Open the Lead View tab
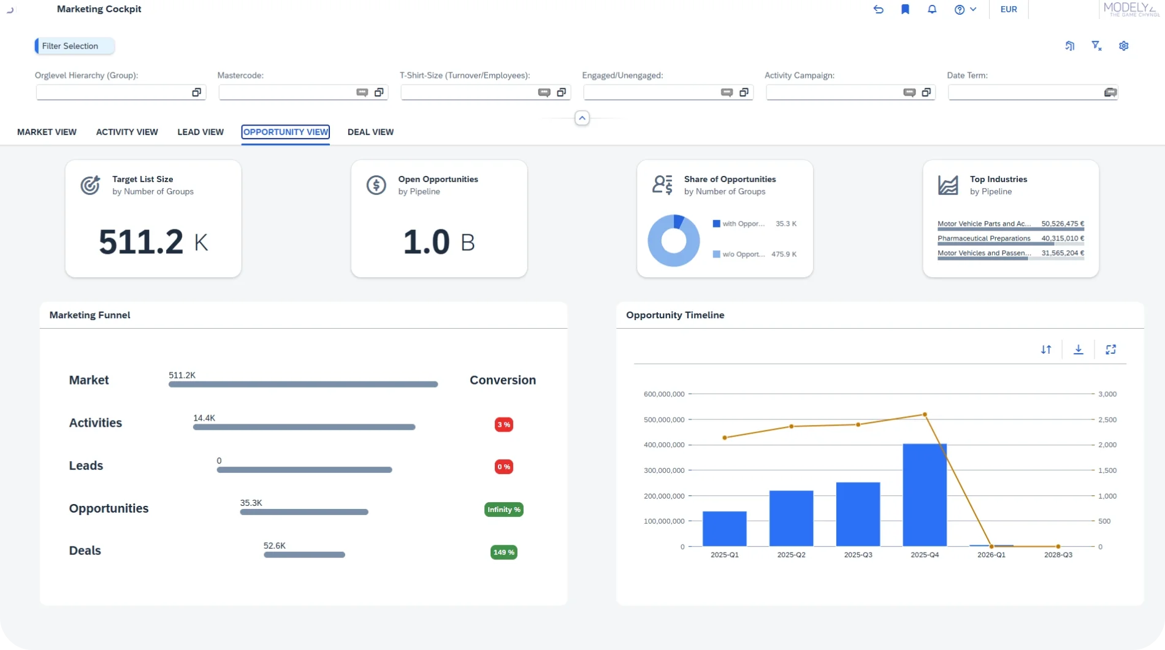This screenshot has height=650, width=1165. tap(201, 132)
